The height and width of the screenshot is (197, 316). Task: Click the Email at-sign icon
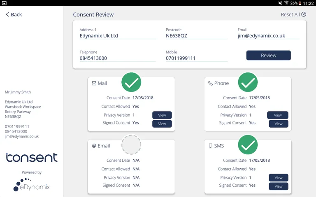94,146
